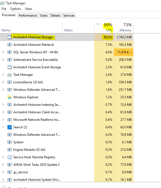Click the SQL Server Windows NT process icon

tap(9, 52)
